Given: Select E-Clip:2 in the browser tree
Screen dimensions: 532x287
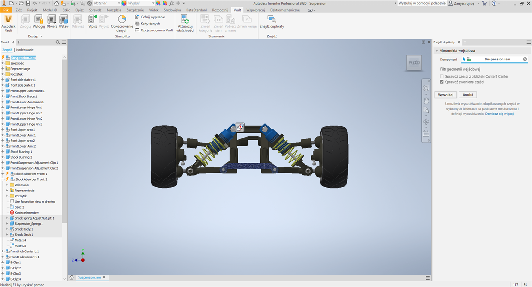Looking at the screenshot, I should coord(16,268).
